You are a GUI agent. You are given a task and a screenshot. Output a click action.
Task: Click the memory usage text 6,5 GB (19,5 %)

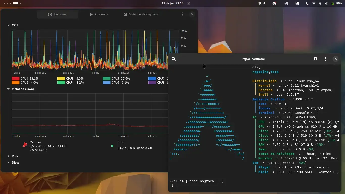click(x=48, y=146)
